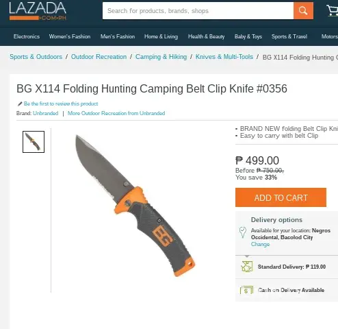Go to Sports & Outdoors breadcrumb

[x=36, y=57]
